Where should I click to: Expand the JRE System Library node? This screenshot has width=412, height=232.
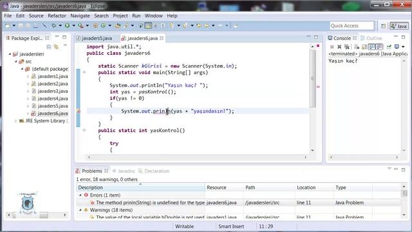[x=15, y=121]
